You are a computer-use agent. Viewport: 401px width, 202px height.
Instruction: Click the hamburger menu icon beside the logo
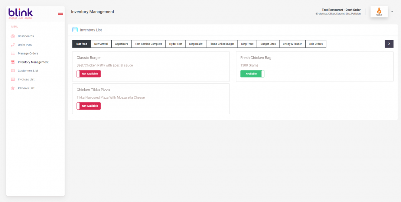point(61,13)
